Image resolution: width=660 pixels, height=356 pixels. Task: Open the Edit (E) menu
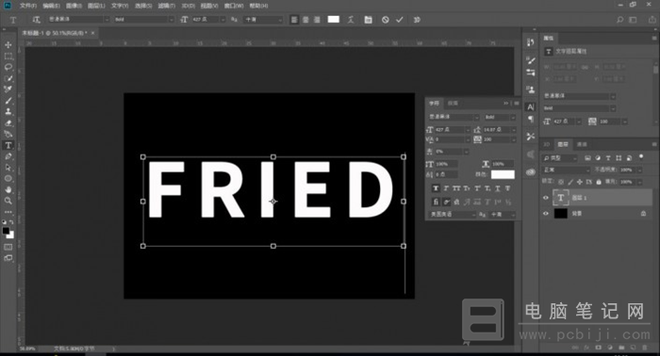[51, 6]
